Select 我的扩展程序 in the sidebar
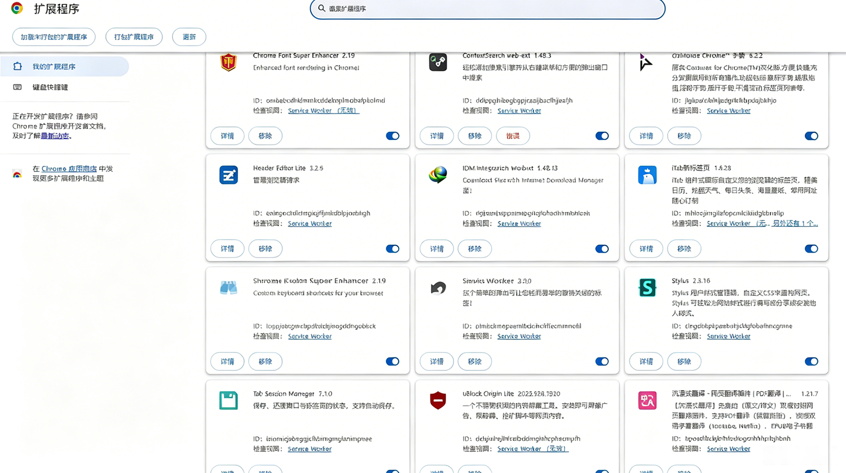846x473 pixels. click(x=64, y=67)
